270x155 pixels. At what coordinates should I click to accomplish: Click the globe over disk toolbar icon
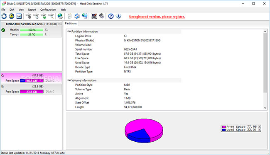point(60,16)
